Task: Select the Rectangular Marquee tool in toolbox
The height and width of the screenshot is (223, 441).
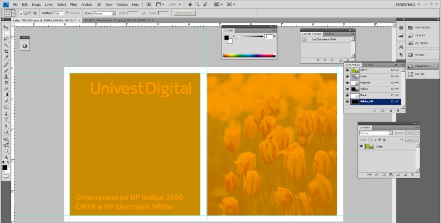Action: click(6, 34)
